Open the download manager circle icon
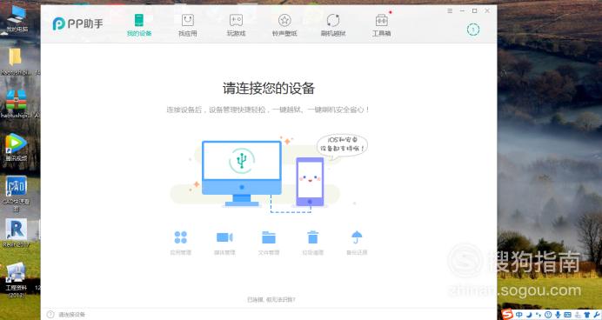602x320 pixels. click(473, 30)
